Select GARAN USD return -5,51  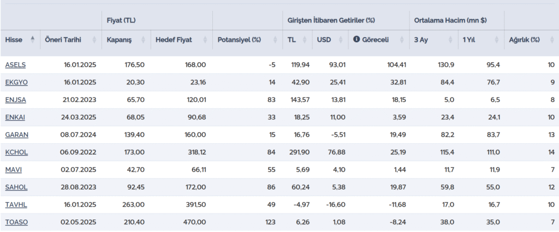click(x=337, y=135)
